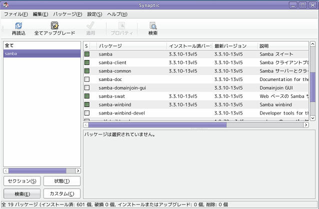Select the samba-doc package name

click(110, 79)
